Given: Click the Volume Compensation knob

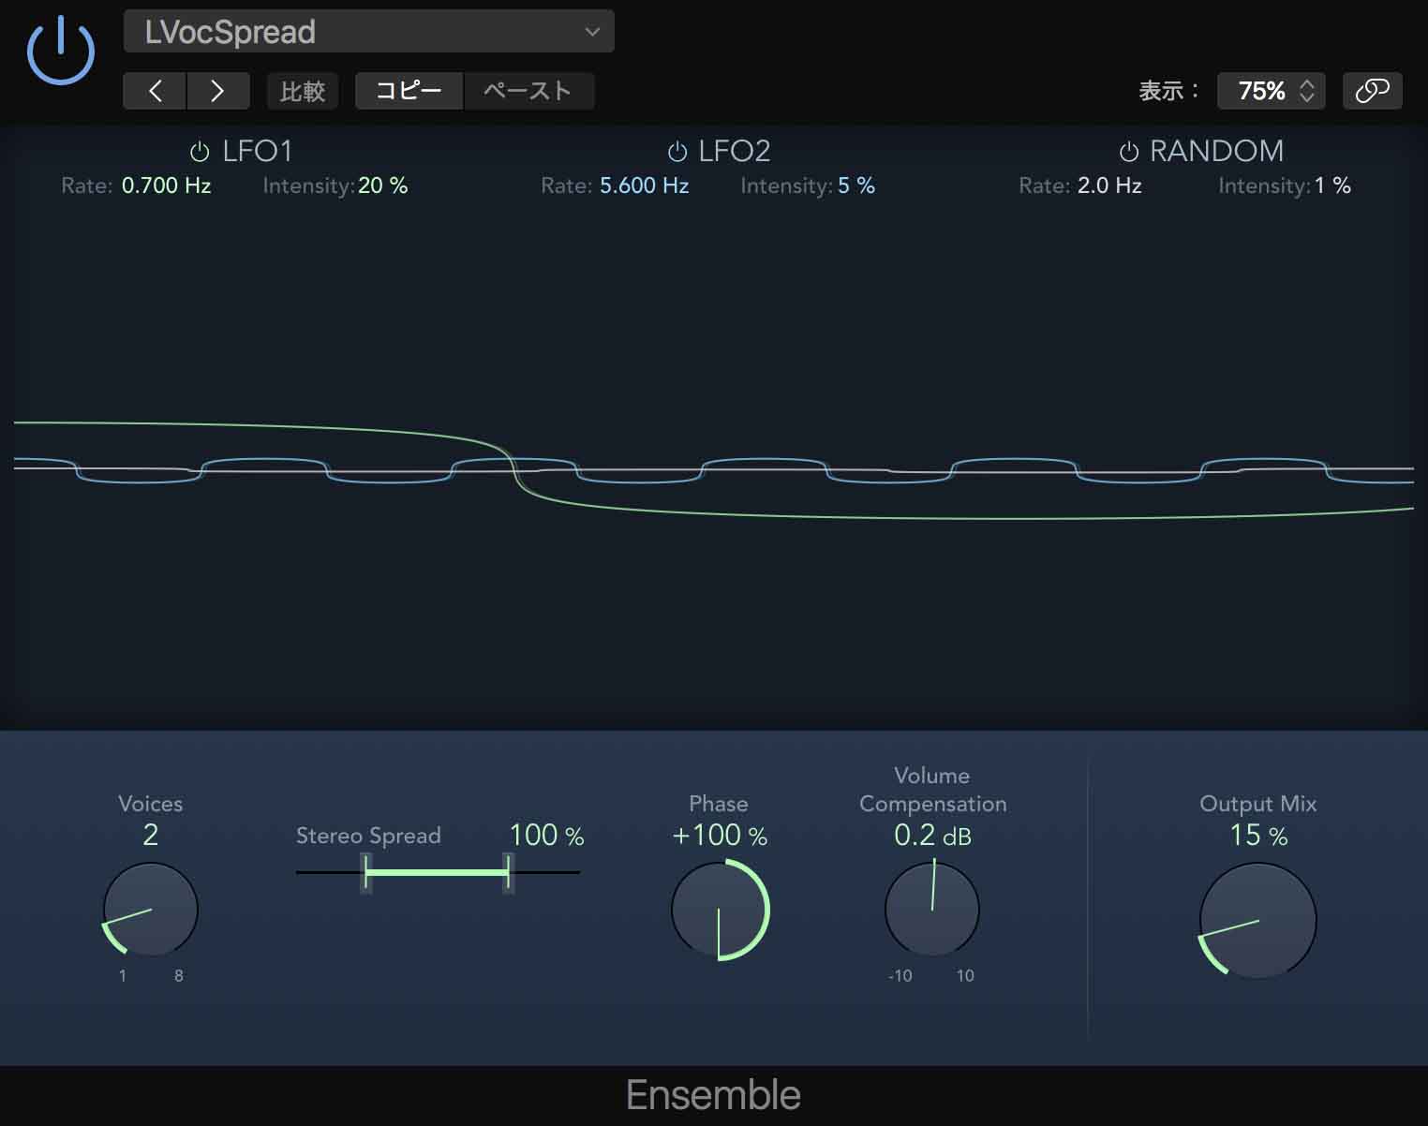Looking at the screenshot, I should pos(932,910).
